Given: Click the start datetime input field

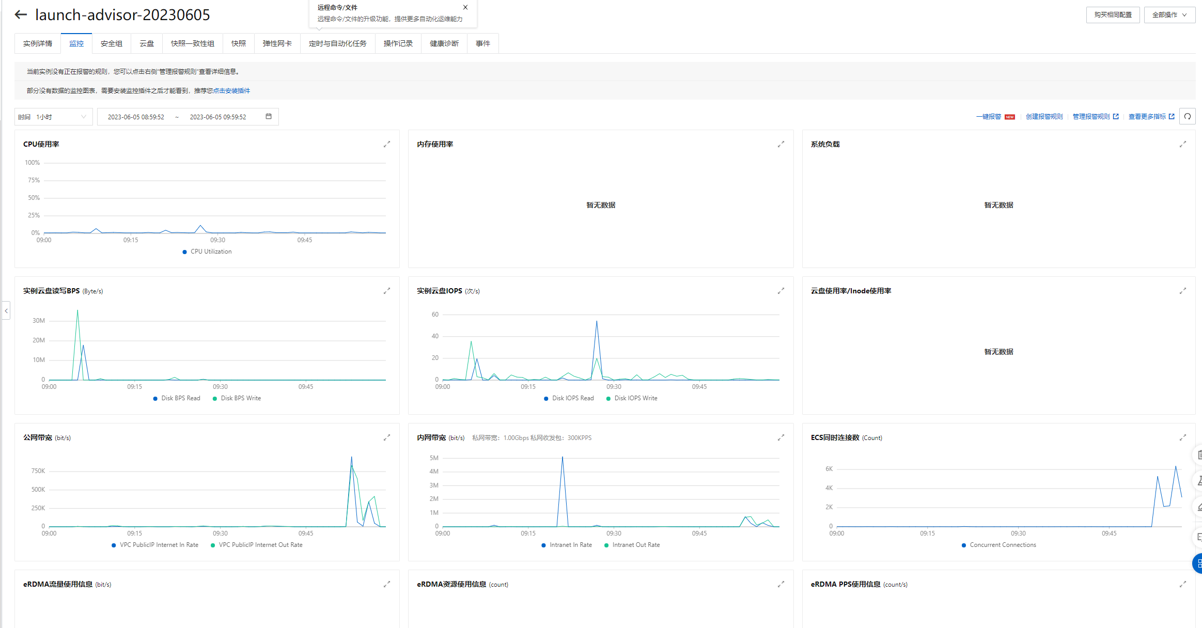Looking at the screenshot, I should (136, 117).
